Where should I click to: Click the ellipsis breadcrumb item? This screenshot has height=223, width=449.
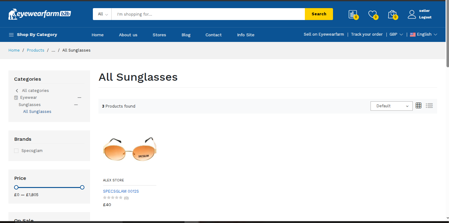tap(53, 50)
